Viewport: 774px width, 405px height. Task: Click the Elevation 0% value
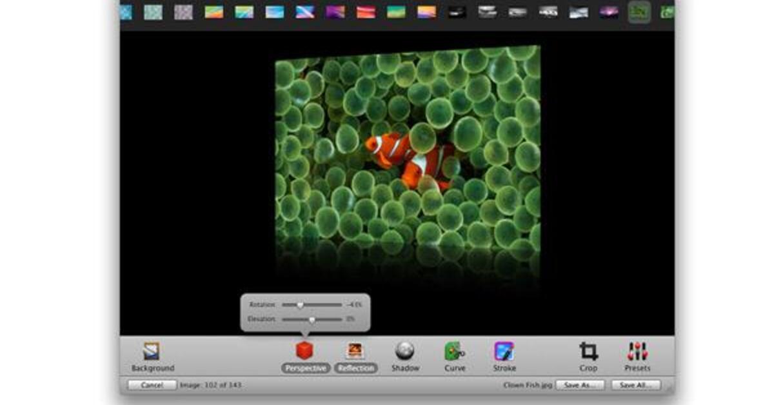pos(351,319)
